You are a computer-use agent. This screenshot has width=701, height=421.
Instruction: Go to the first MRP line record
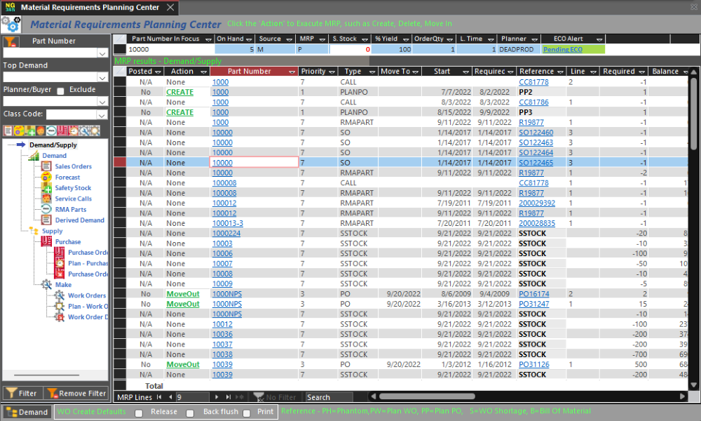point(159,397)
